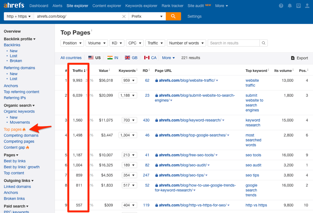The height and width of the screenshot is (213, 313).
Task: Click the Export download icon
Action: 292,58
